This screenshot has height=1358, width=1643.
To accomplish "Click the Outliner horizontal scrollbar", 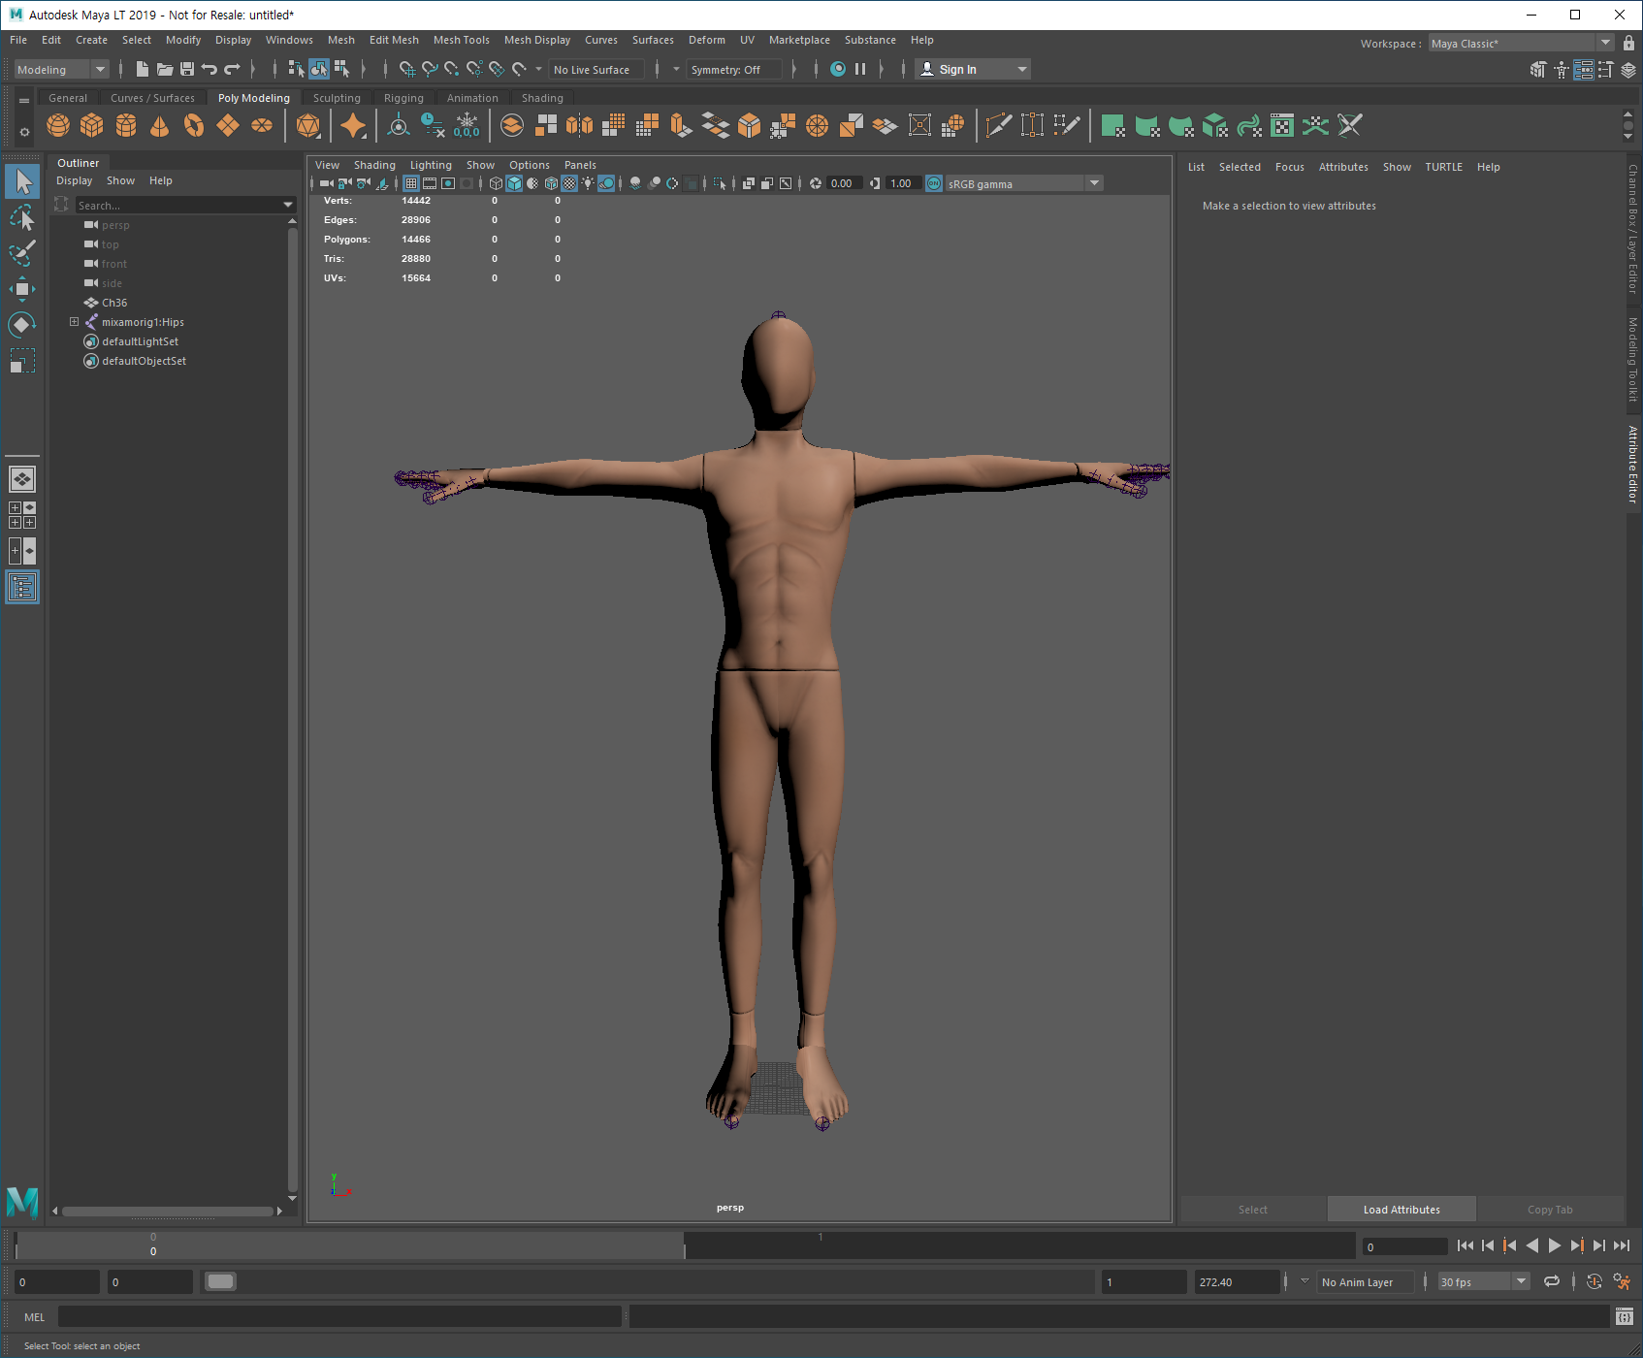I will (x=168, y=1211).
